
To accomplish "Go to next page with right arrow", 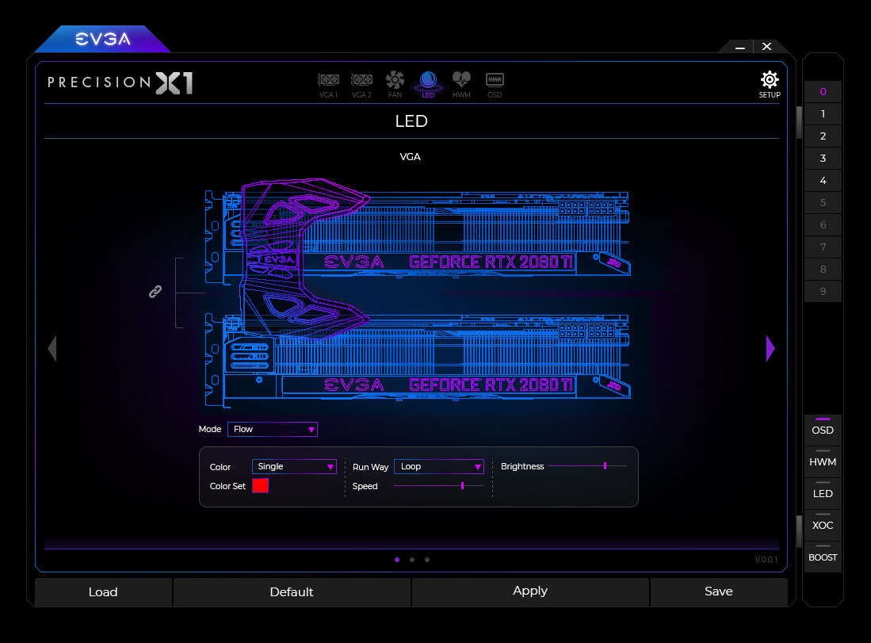I will (770, 348).
